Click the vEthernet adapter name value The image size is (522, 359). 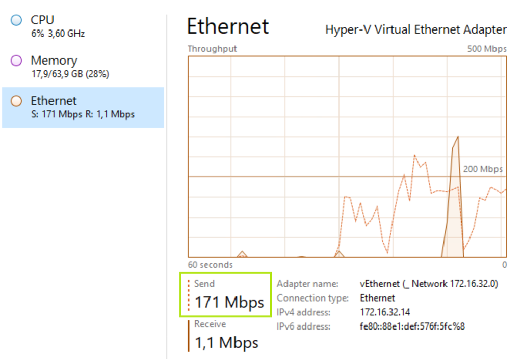[x=429, y=284]
